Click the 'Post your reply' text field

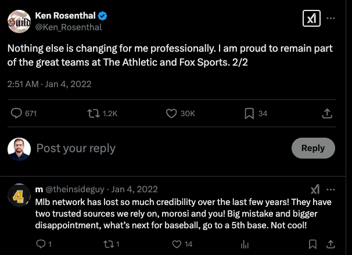145,148
